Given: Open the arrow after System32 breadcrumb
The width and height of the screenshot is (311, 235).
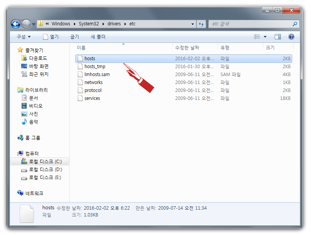Looking at the screenshot, I should coord(103,24).
